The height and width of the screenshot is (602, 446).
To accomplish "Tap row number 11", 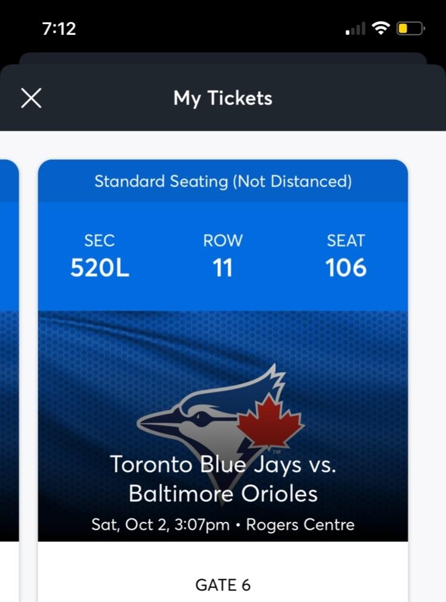I will 223,268.
